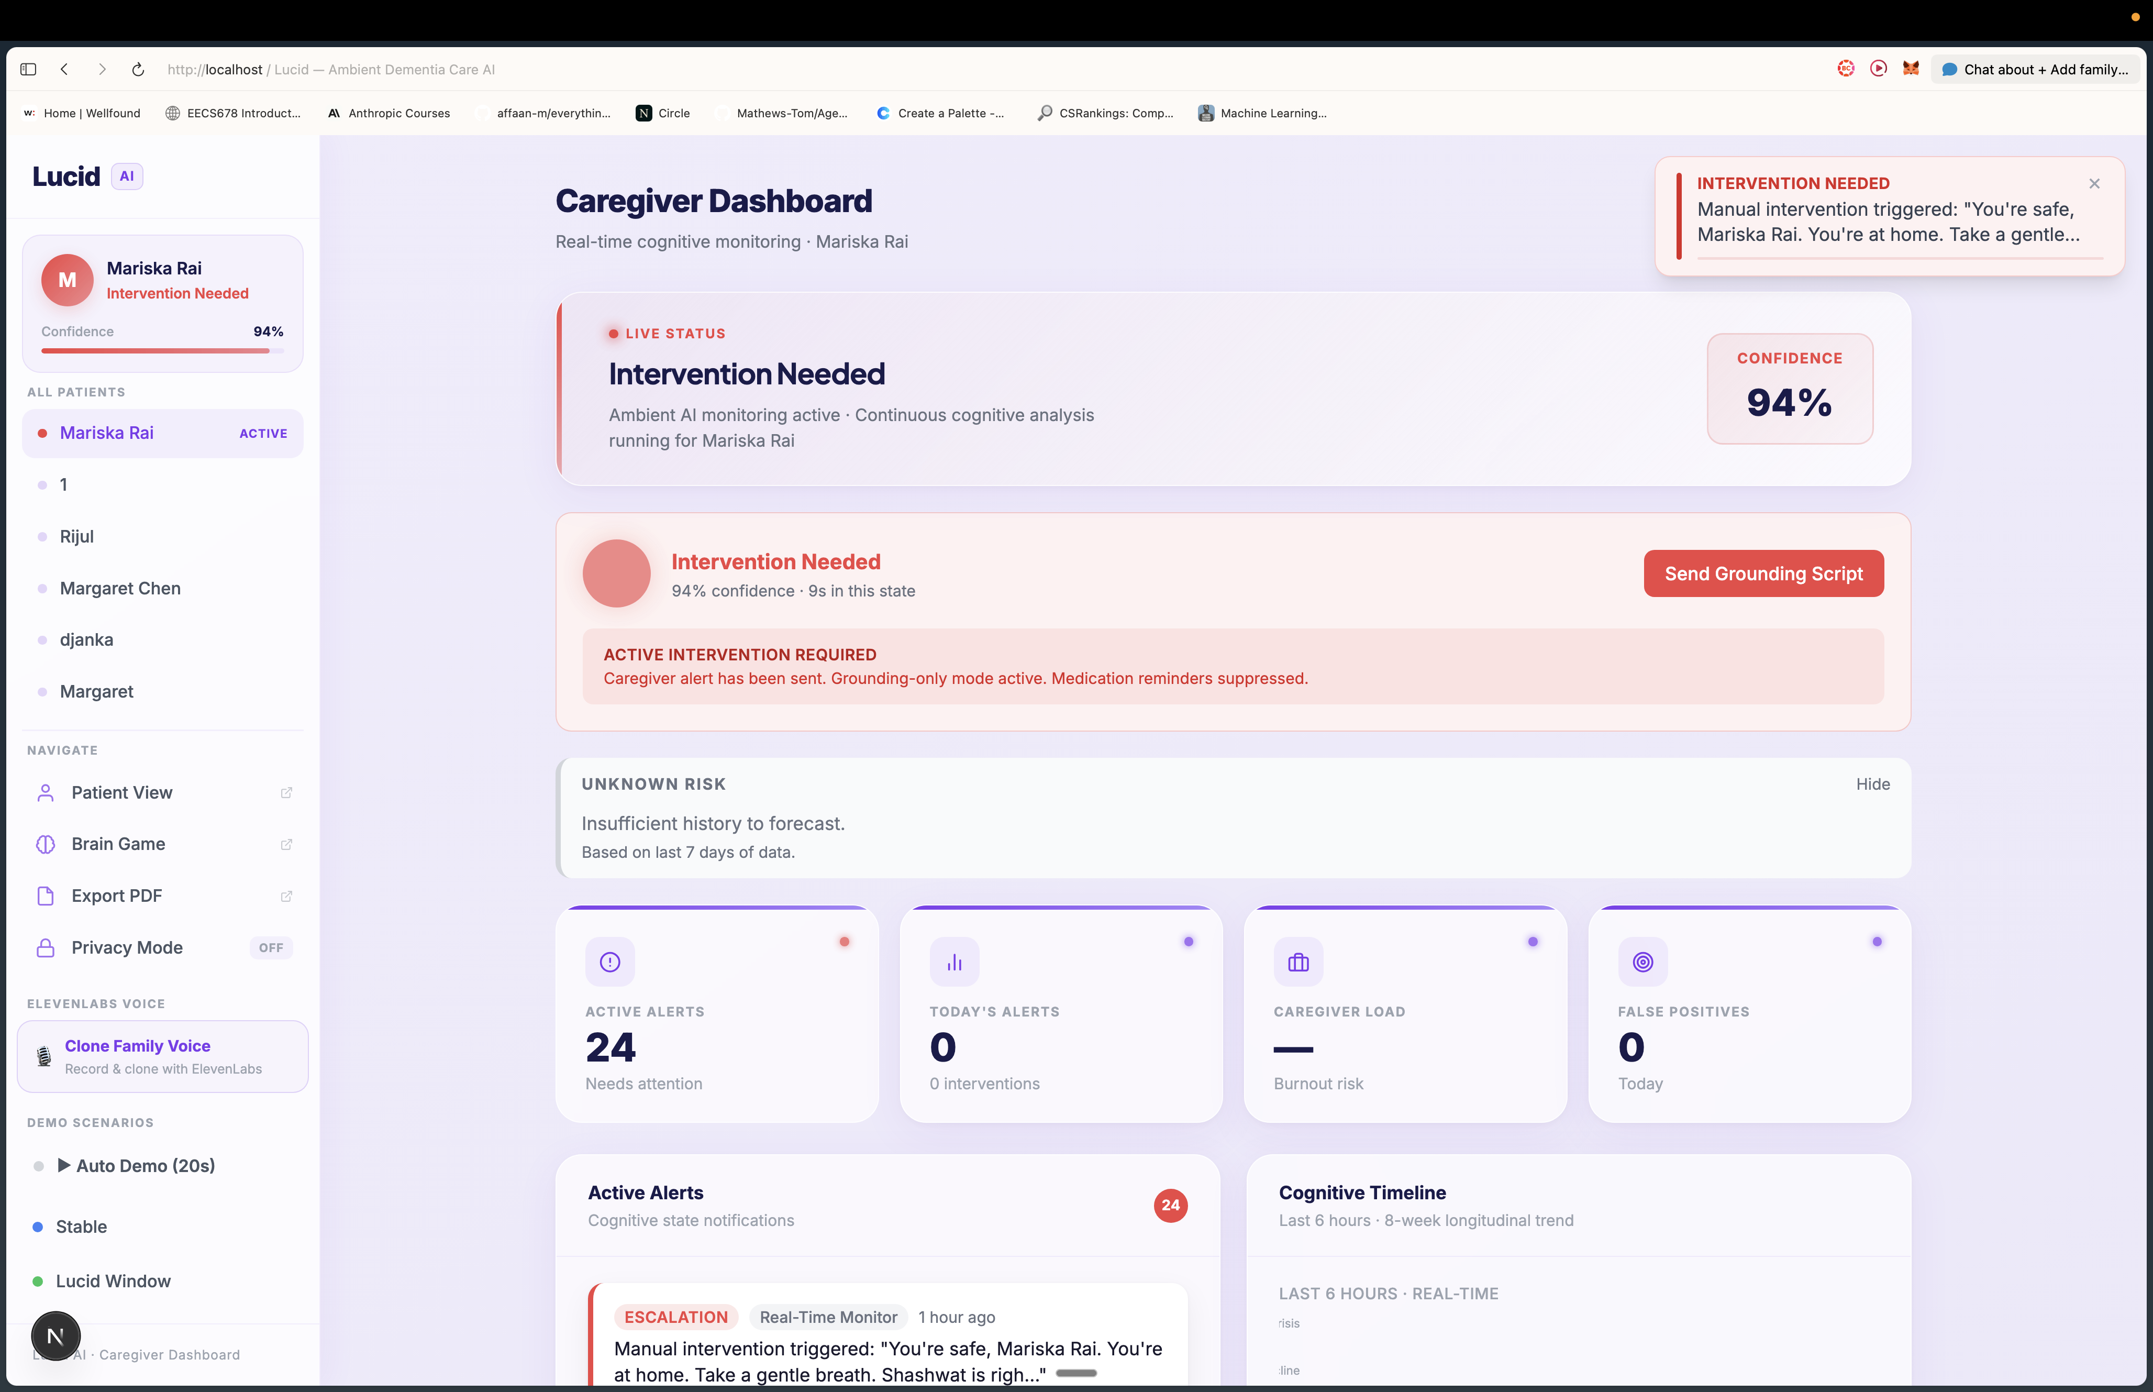Open the browser sidebar panel icon
This screenshot has height=1392, width=2153.
(28, 70)
